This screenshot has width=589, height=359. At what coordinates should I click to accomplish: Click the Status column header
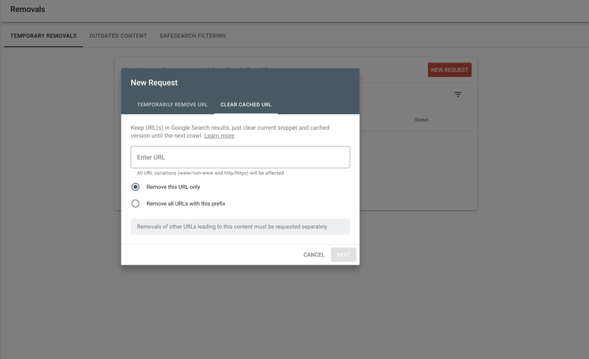(422, 119)
